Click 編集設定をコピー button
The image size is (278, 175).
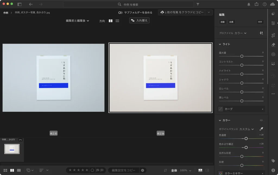124,170
